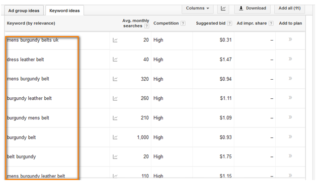The width and height of the screenshot is (316, 181).
Task: Click the $0.31 suggested bid value
Action: [x=225, y=40]
